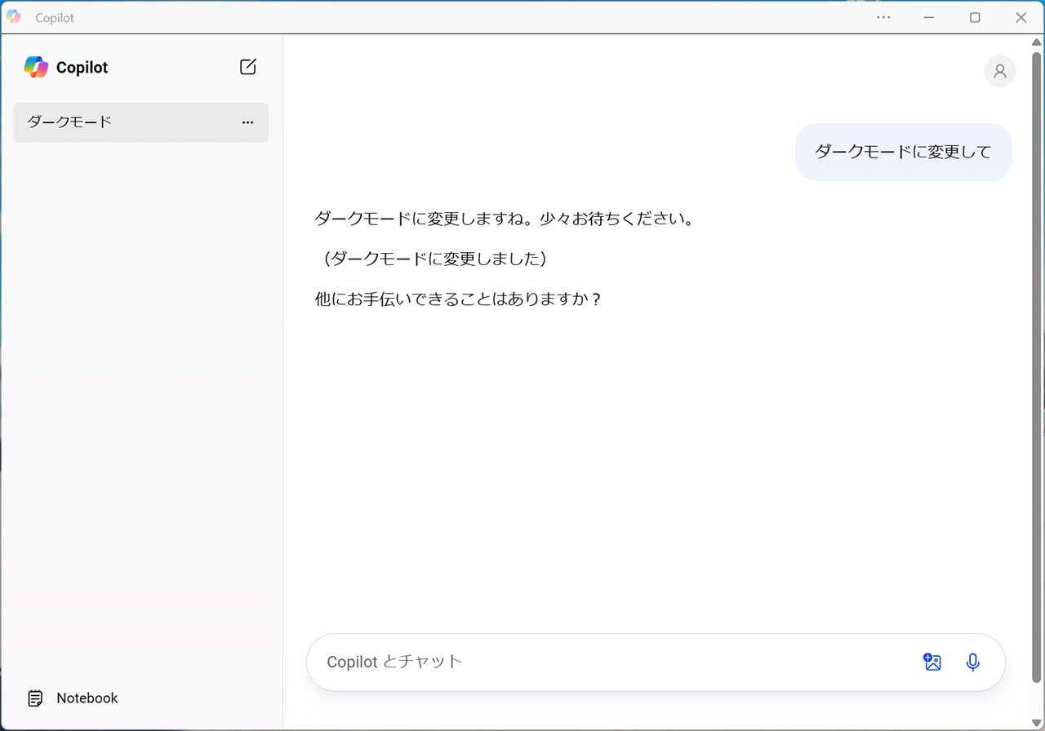Open the three-dot options for ダークモード chat

click(248, 122)
